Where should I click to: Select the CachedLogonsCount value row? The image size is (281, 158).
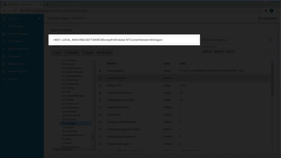point(184,93)
